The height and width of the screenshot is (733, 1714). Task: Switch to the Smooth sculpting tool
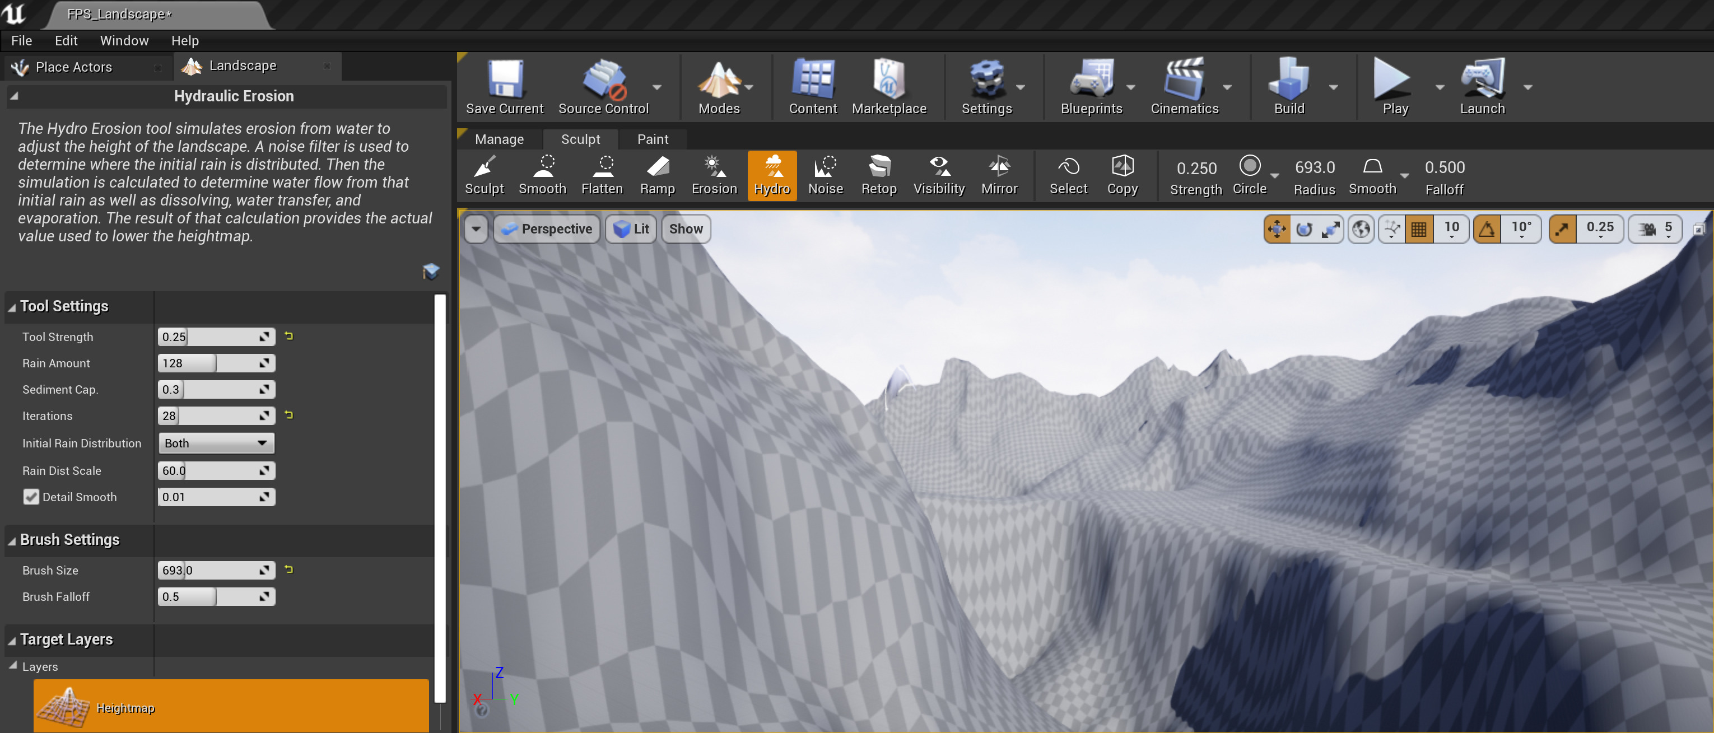pos(542,175)
